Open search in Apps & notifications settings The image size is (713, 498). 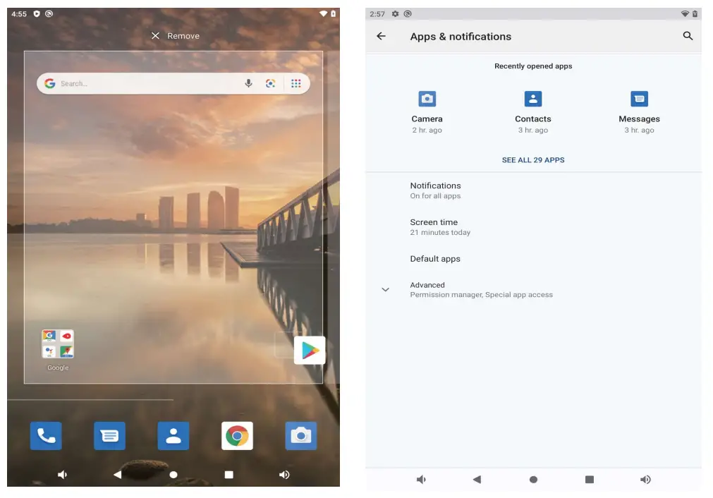[x=688, y=36]
